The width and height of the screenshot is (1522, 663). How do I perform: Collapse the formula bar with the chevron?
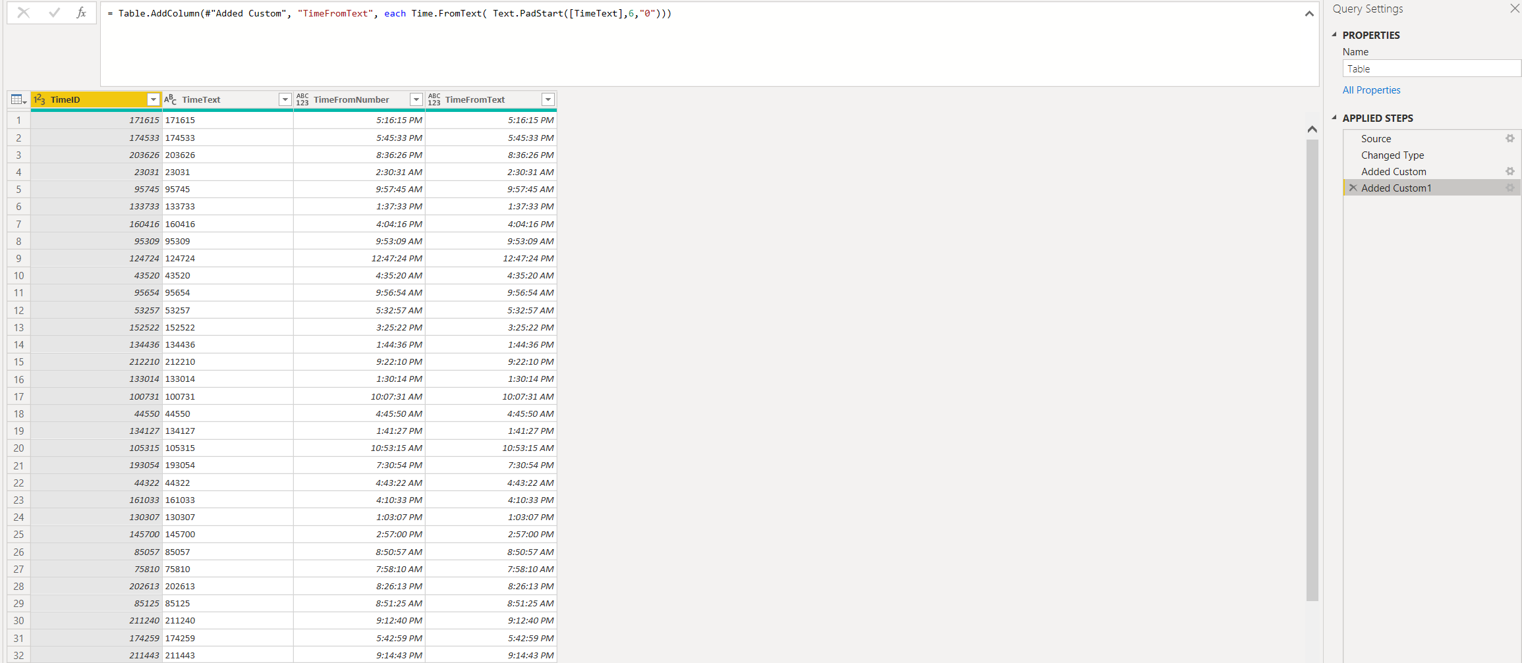pyautogui.click(x=1309, y=14)
